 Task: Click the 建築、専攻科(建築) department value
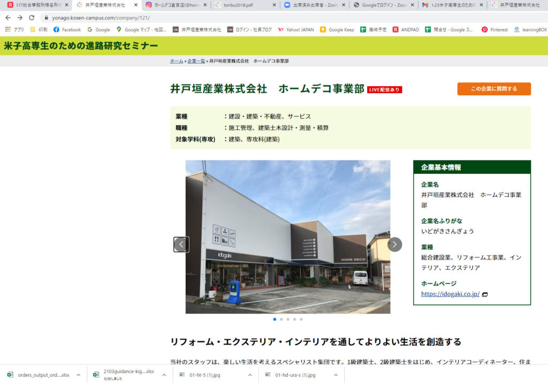(254, 140)
